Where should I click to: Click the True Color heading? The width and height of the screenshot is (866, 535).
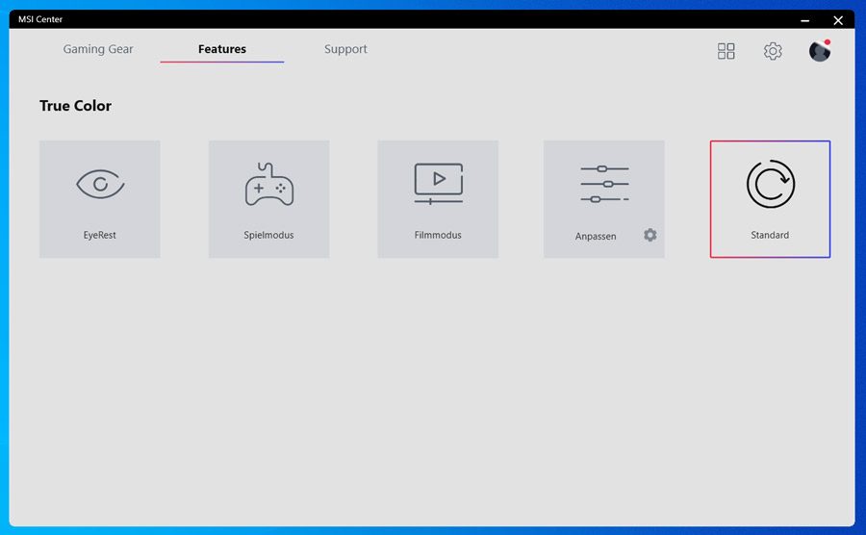pos(75,106)
